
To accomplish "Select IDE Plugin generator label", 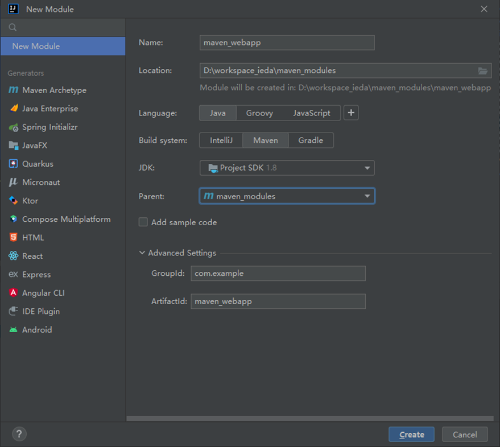I will pyautogui.click(x=41, y=312).
